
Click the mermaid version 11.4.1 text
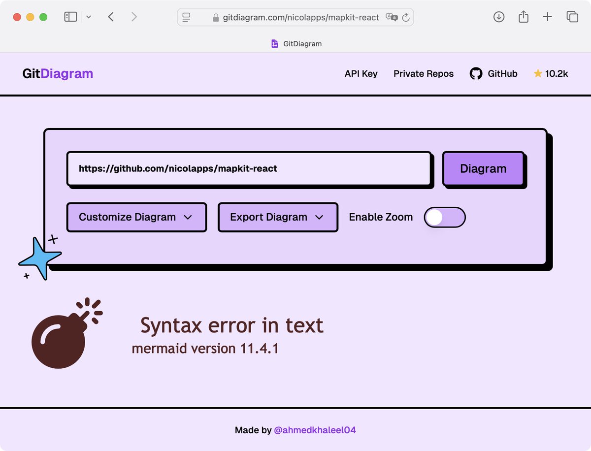205,349
